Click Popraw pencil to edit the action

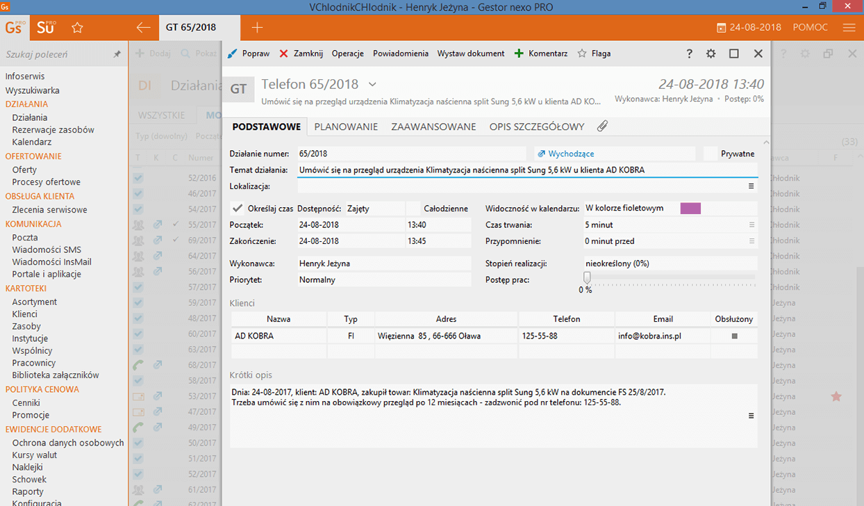pyautogui.click(x=249, y=54)
